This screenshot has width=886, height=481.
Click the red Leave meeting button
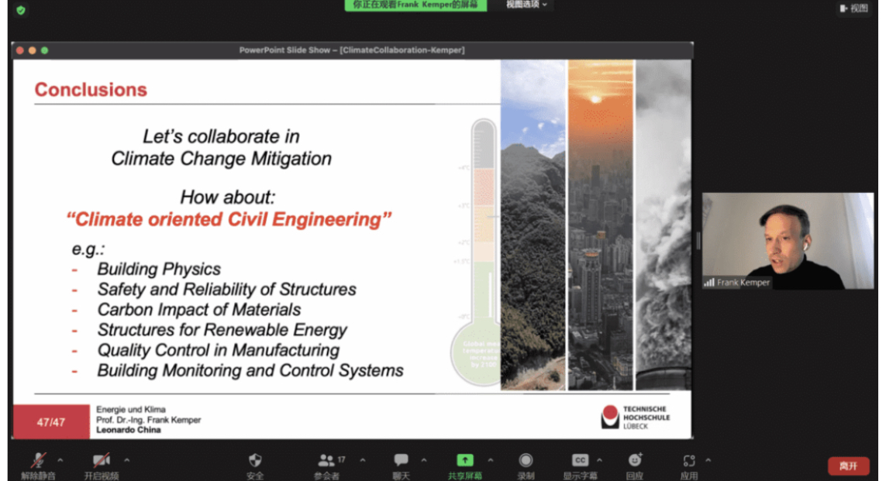pos(848,466)
